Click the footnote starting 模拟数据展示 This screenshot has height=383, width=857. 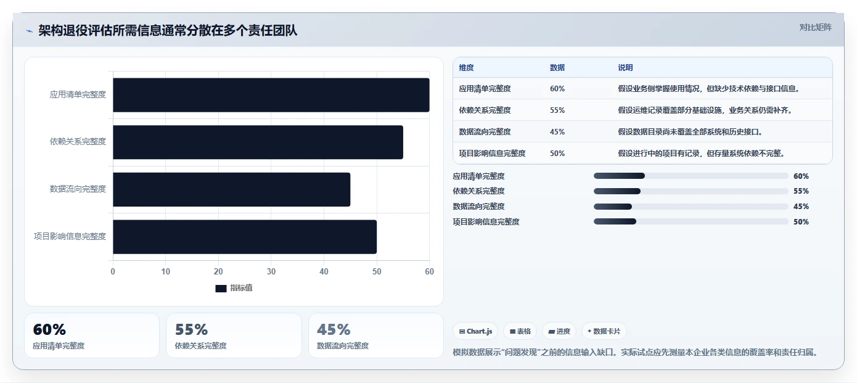coord(635,353)
